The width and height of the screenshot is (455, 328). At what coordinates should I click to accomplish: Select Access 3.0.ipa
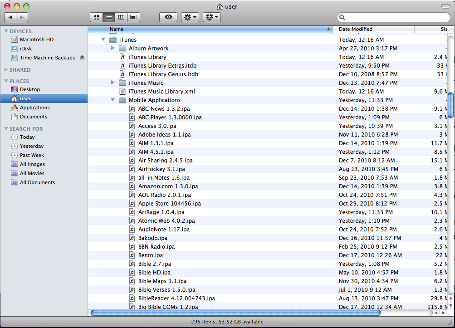(x=157, y=126)
